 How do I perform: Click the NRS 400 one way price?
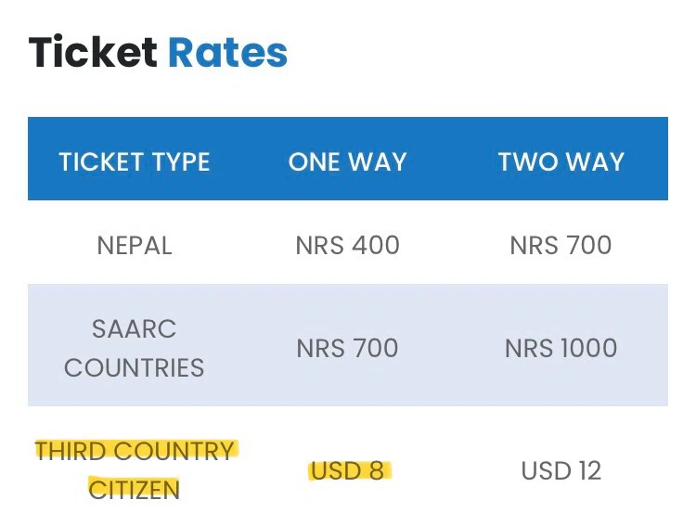coord(348,246)
